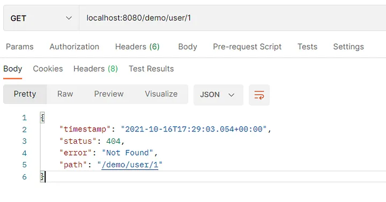
Task: Open the GET method dropdown
Action: tap(41, 18)
